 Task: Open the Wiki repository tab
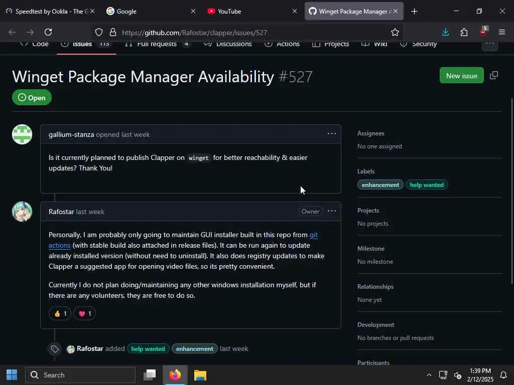pyautogui.click(x=374, y=44)
